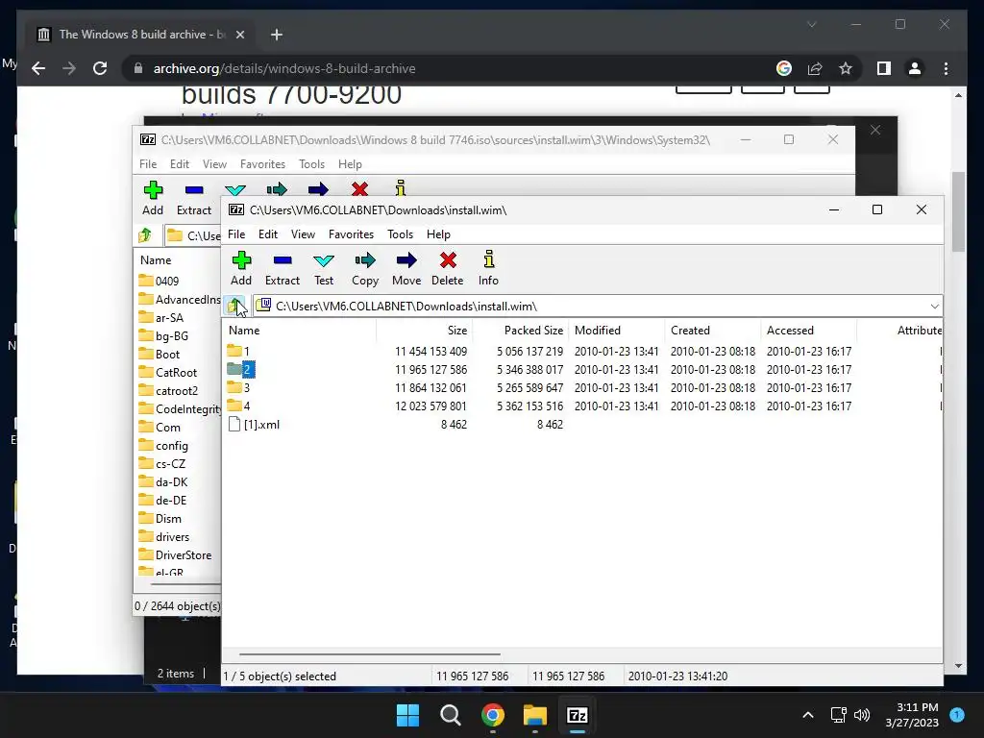Click Add in background 7-Zip window
Viewport: 984px width, 738px height.
pyautogui.click(x=153, y=198)
